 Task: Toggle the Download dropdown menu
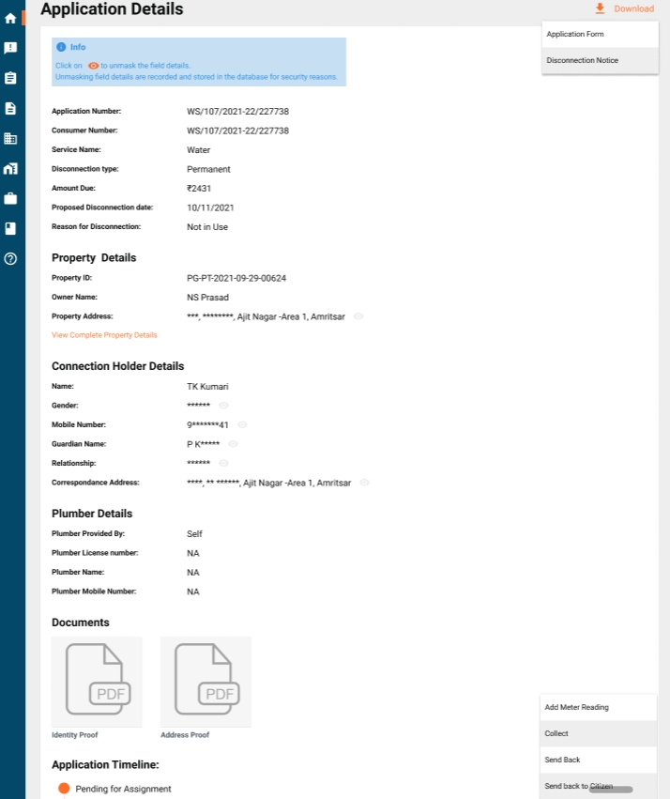click(624, 9)
